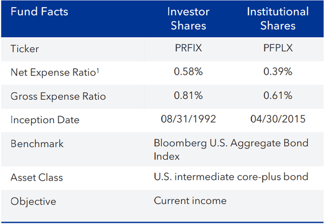Click the Benchmark row label
The width and height of the screenshot is (326, 224).
[37, 144]
